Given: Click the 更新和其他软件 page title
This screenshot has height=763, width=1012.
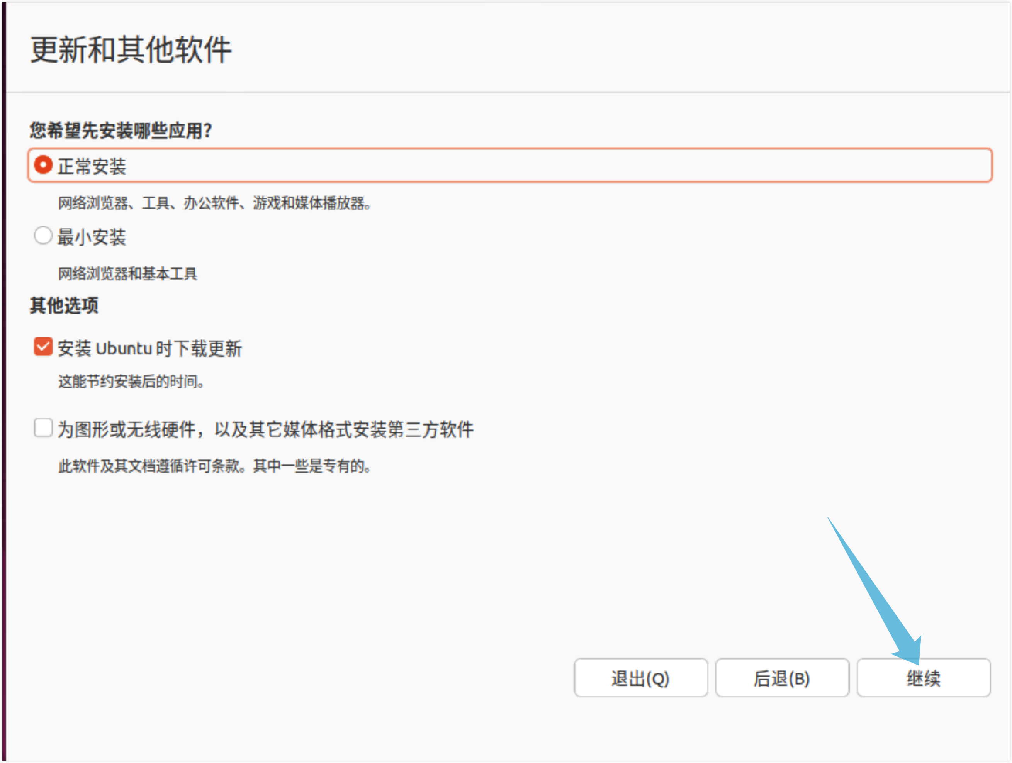Looking at the screenshot, I should tap(131, 49).
